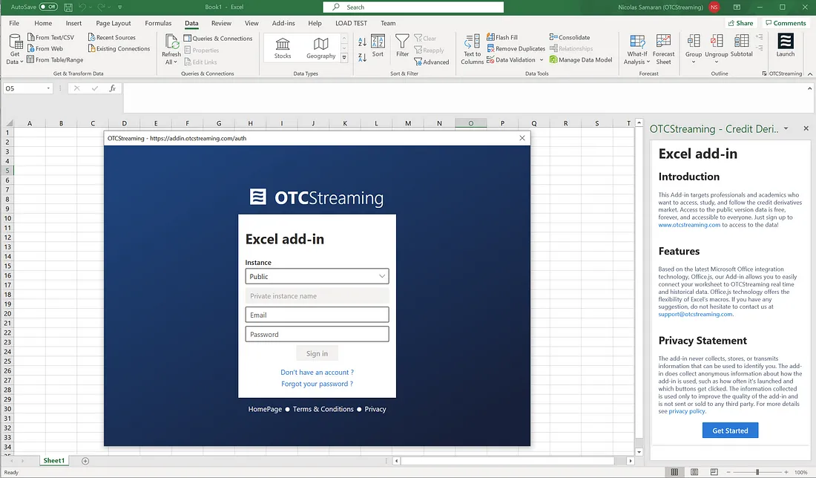Switch to the Page Layout tab

click(113, 23)
